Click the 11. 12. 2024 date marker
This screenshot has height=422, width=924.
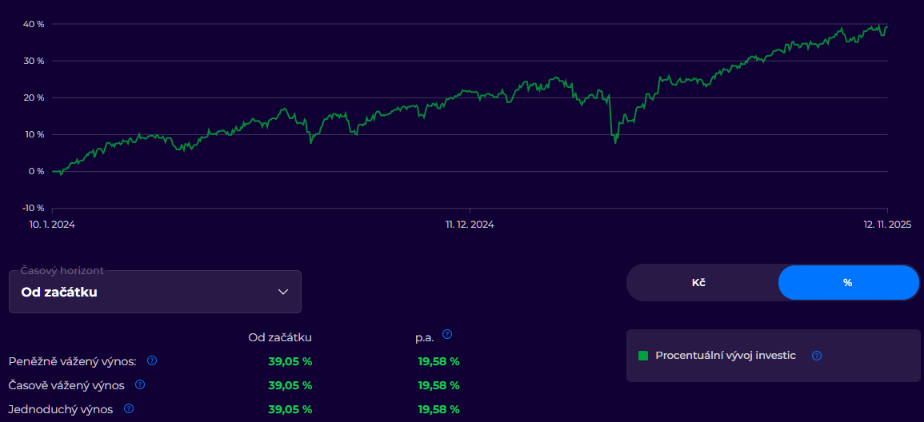tap(470, 225)
